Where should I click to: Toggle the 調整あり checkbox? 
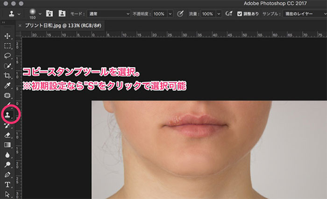coord(240,14)
